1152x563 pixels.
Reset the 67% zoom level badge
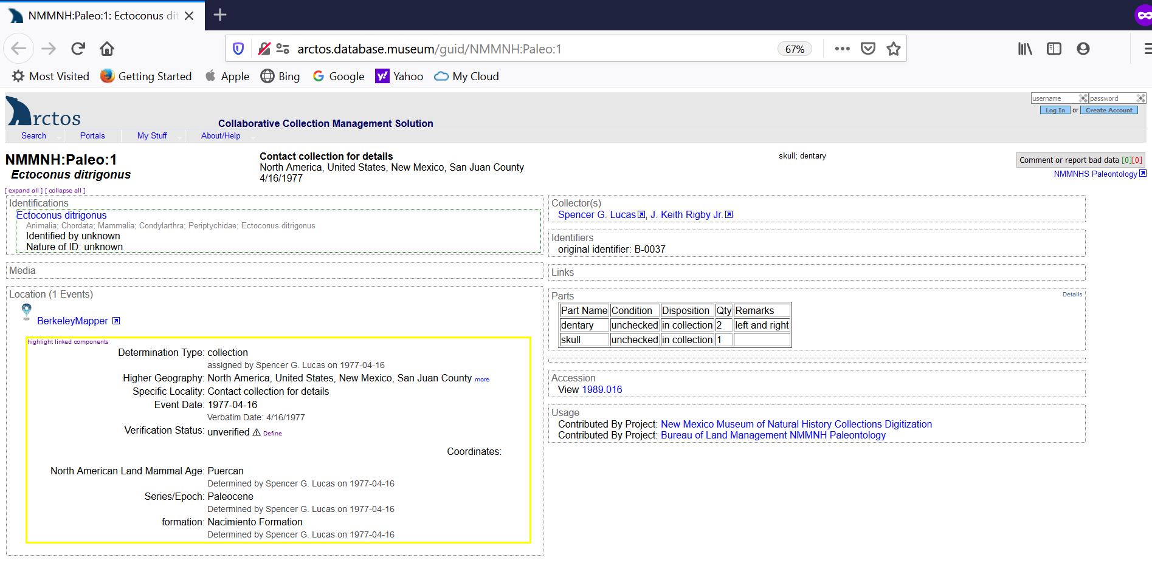[795, 49]
